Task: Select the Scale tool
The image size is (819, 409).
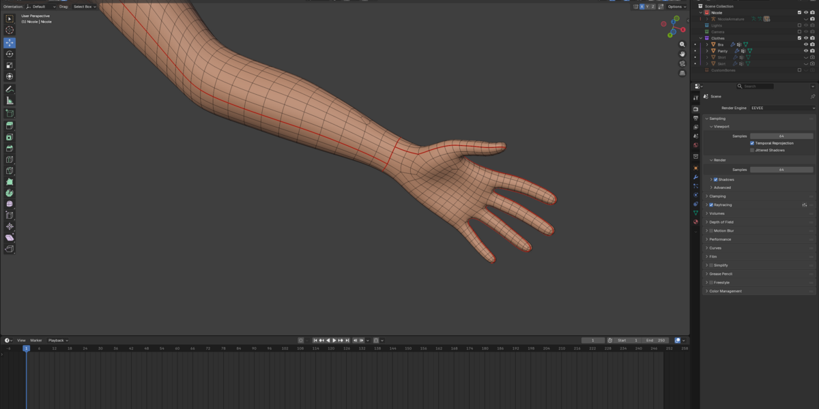Action: pyautogui.click(x=10, y=65)
